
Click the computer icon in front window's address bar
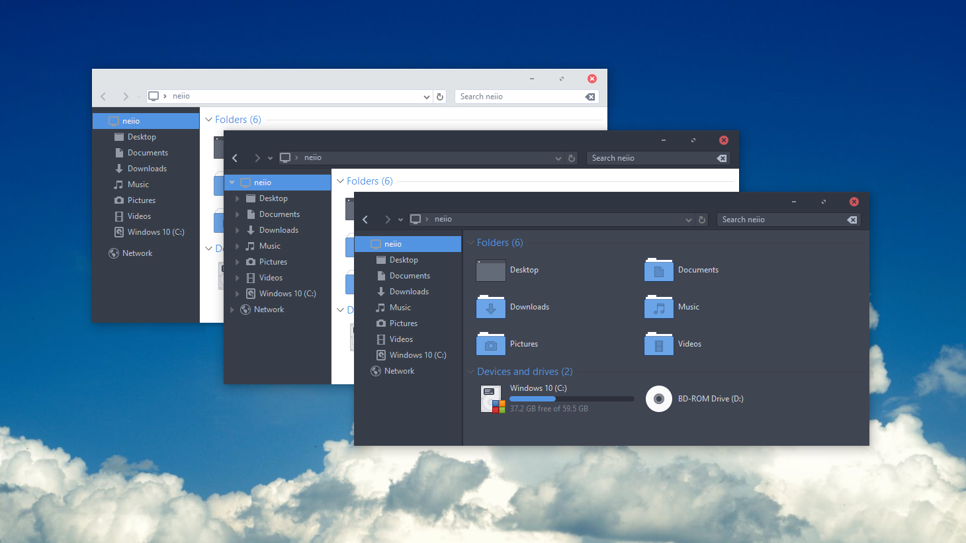click(416, 219)
